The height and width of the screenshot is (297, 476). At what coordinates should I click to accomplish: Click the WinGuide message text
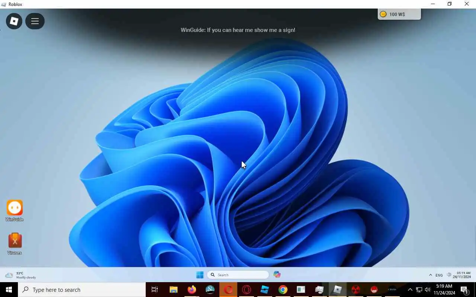pos(238,30)
